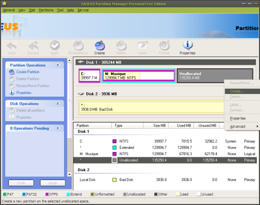Viewport: 260px width, 205px height.
Task: Click the Disk Operations Properties info icon
Action: [11, 117]
